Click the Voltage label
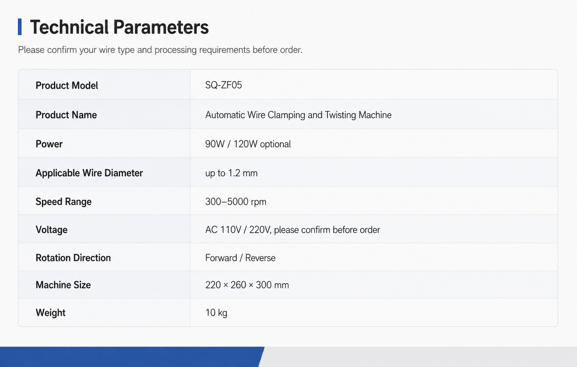 [51, 230]
